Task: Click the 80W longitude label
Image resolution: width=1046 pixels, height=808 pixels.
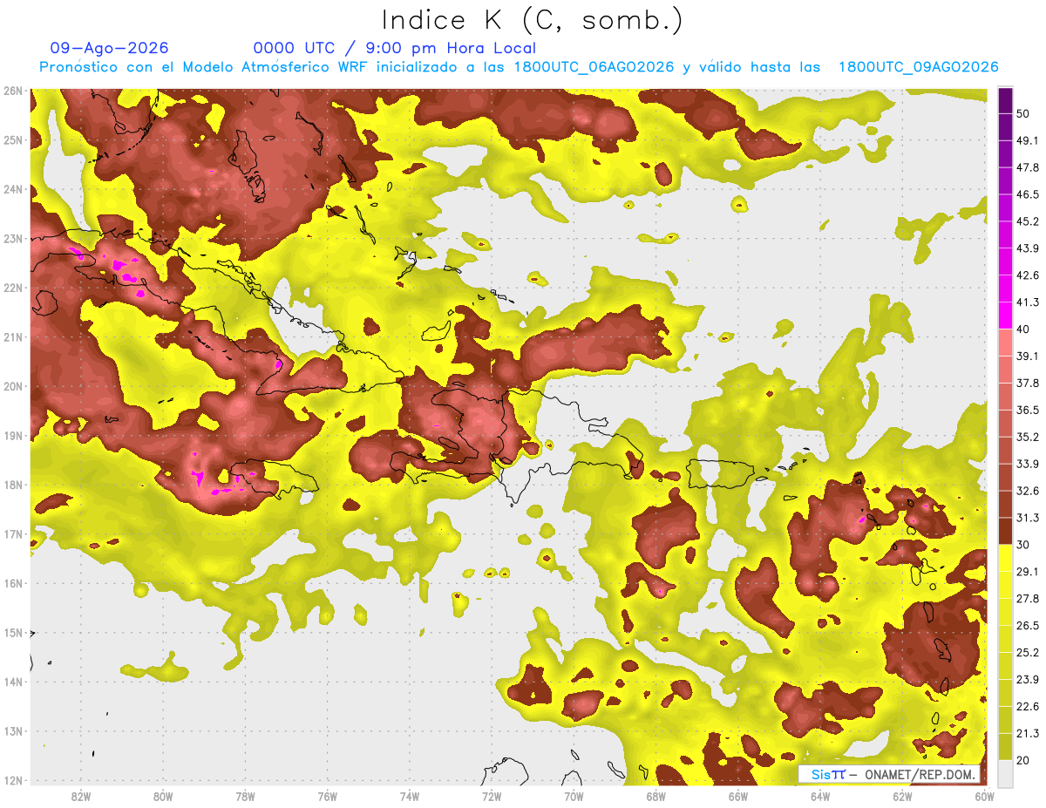Action: point(163,797)
